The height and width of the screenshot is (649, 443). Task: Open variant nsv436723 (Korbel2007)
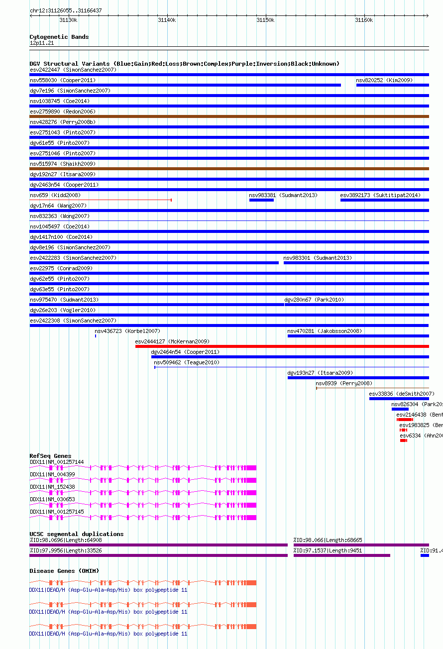[x=127, y=331]
